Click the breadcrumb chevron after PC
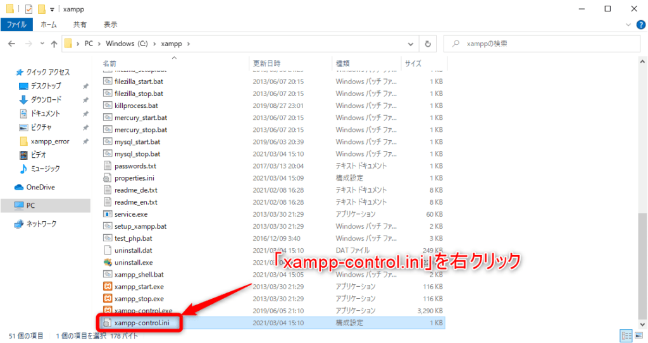Viewport: 648px width, 343px height. coord(99,44)
